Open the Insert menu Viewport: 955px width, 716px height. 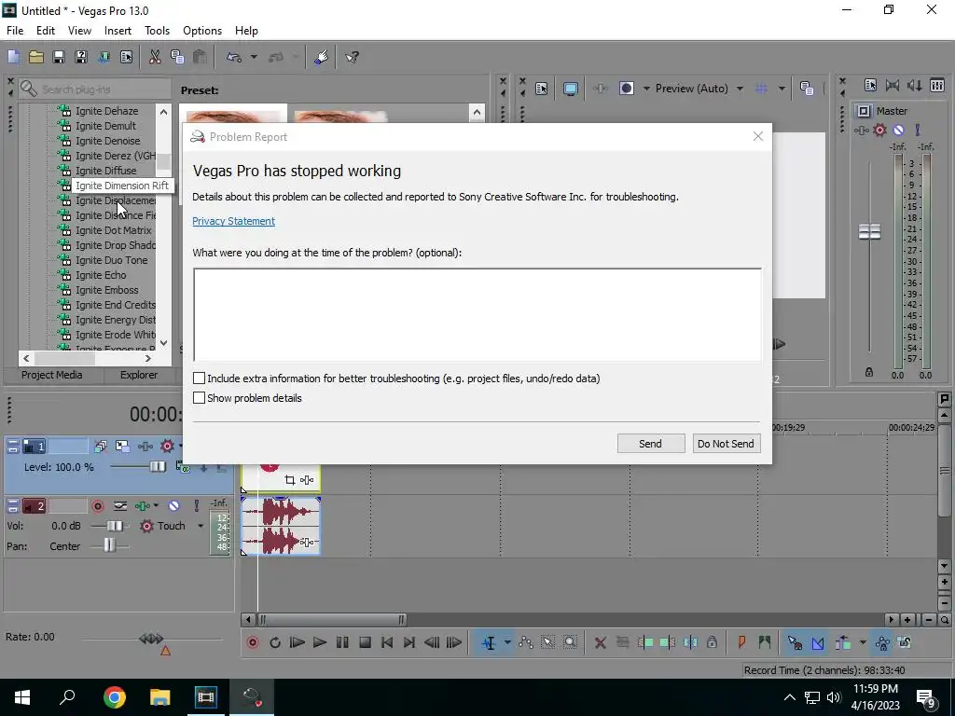coord(118,31)
